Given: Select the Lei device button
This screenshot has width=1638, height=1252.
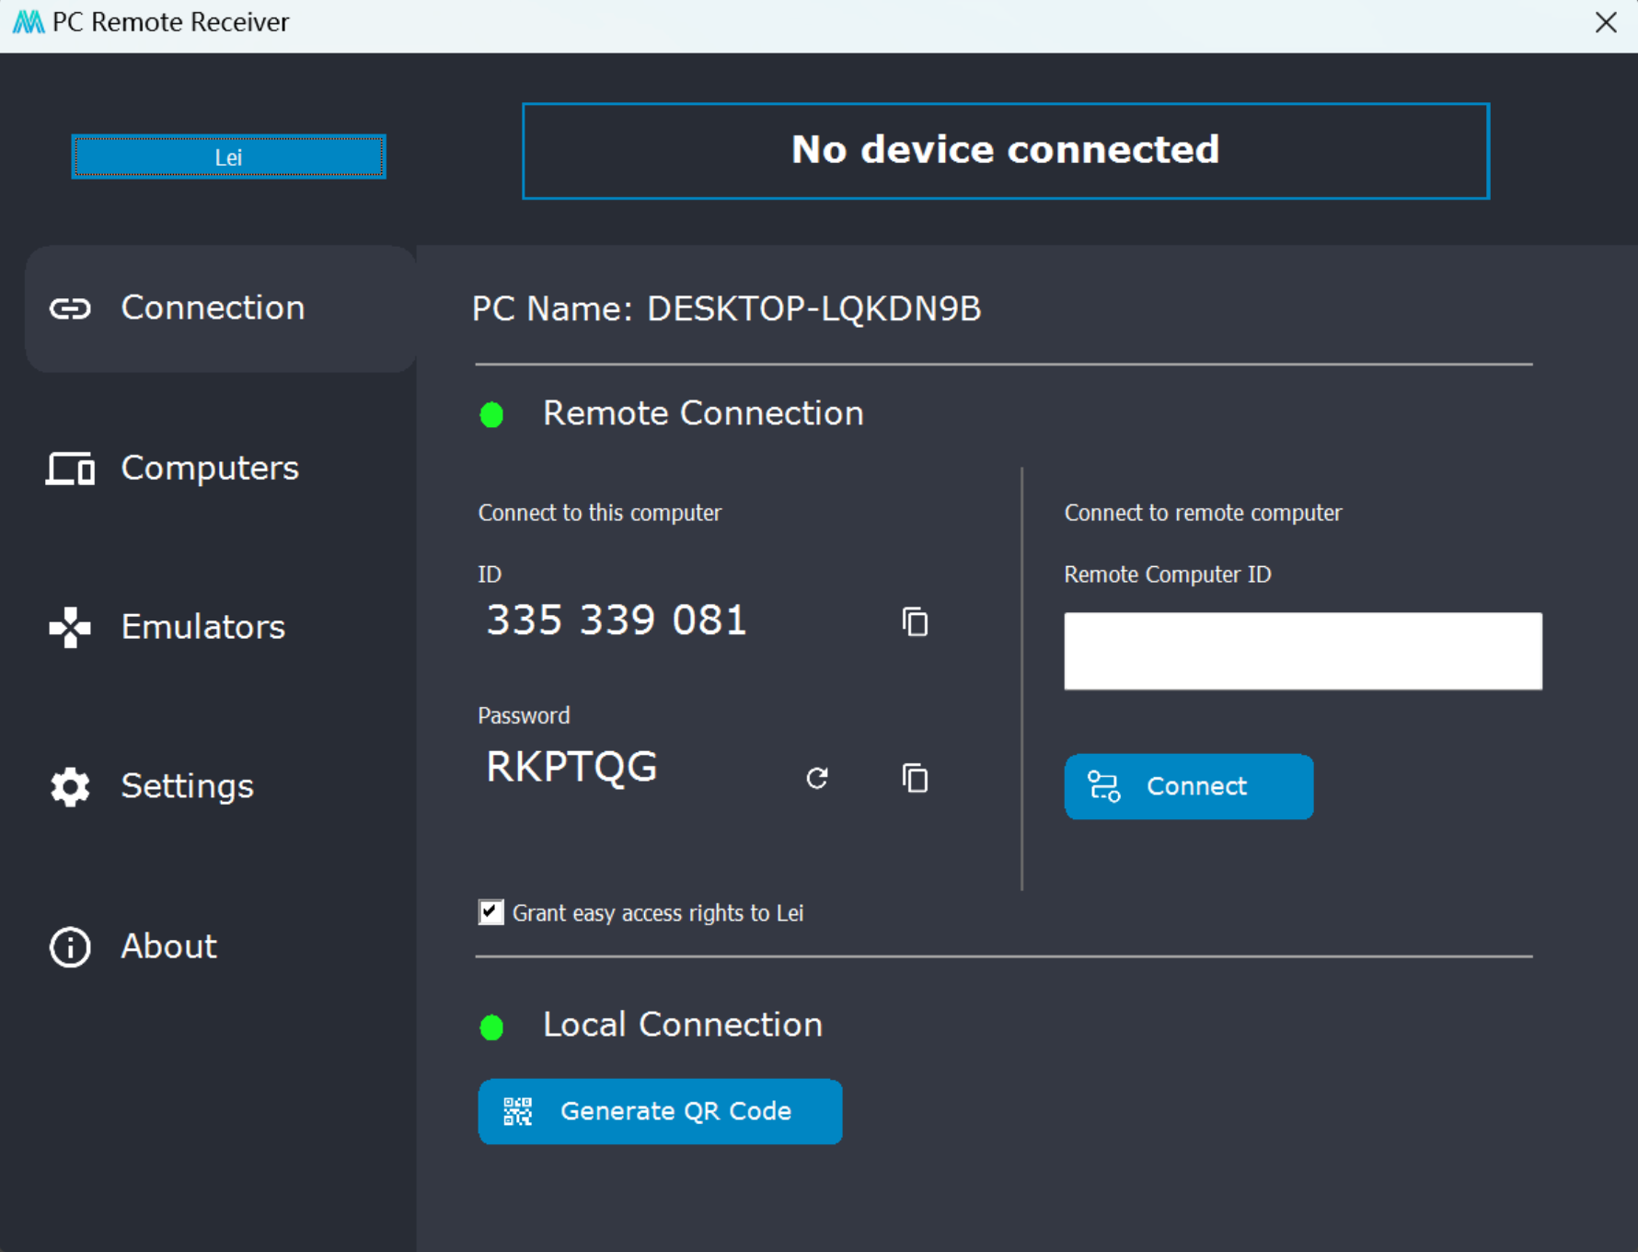Looking at the screenshot, I should click(227, 156).
